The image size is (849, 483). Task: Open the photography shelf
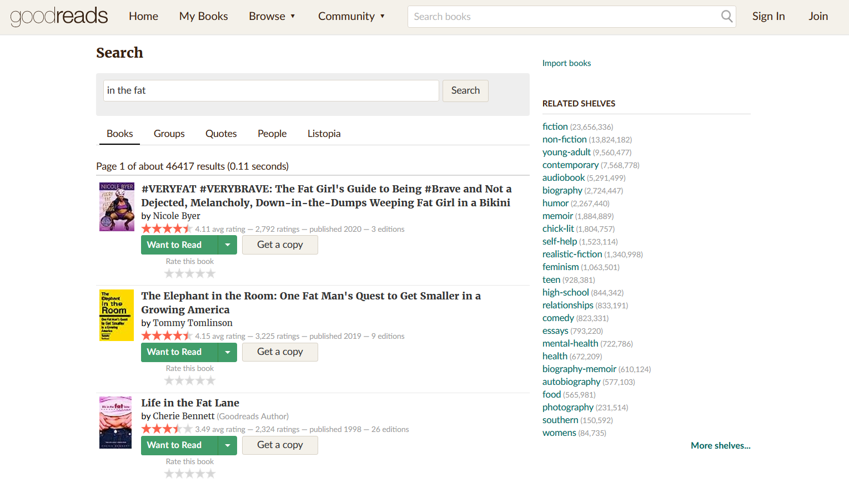pos(568,408)
